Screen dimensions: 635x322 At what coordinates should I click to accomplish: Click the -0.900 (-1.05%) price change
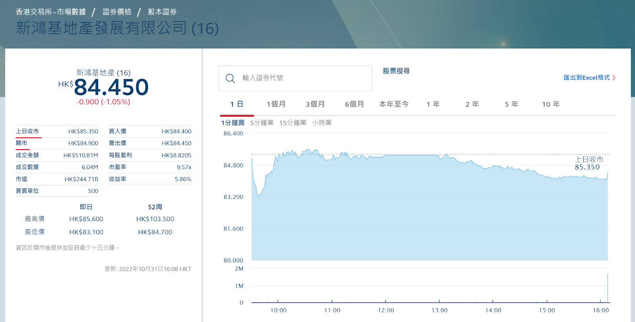[103, 102]
